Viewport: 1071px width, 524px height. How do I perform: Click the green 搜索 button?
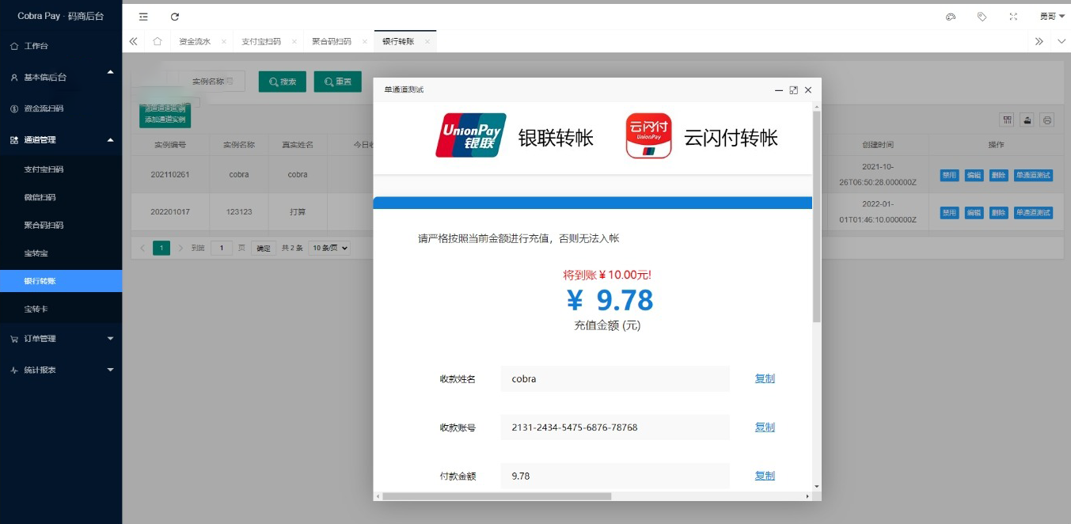(x=283, y=82)
